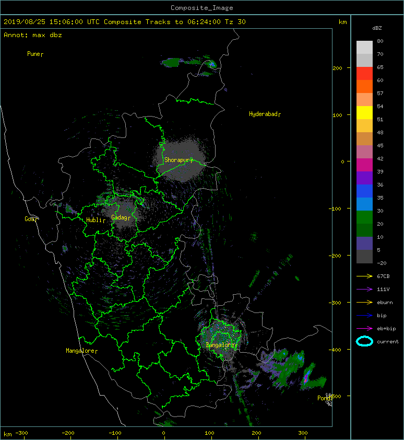Click the 'Annot: max dbz' label
This screenshot has height=440, width=404.
point(33,35)
